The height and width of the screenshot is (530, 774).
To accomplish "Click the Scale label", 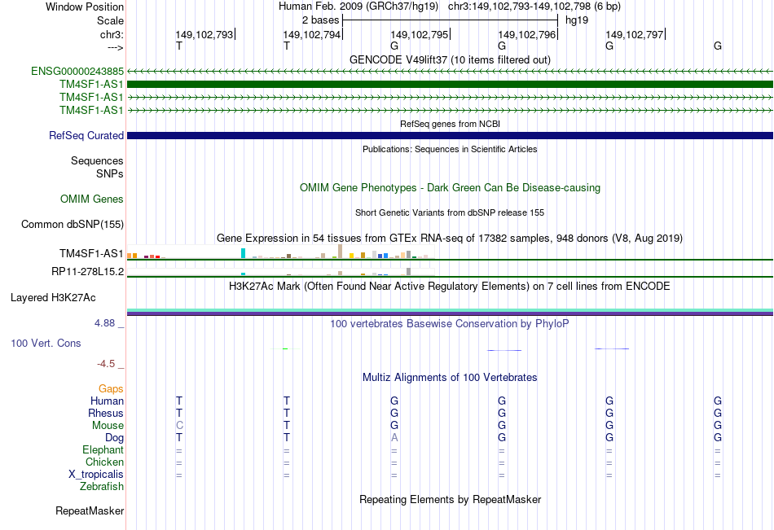I will tap(110, 20).
